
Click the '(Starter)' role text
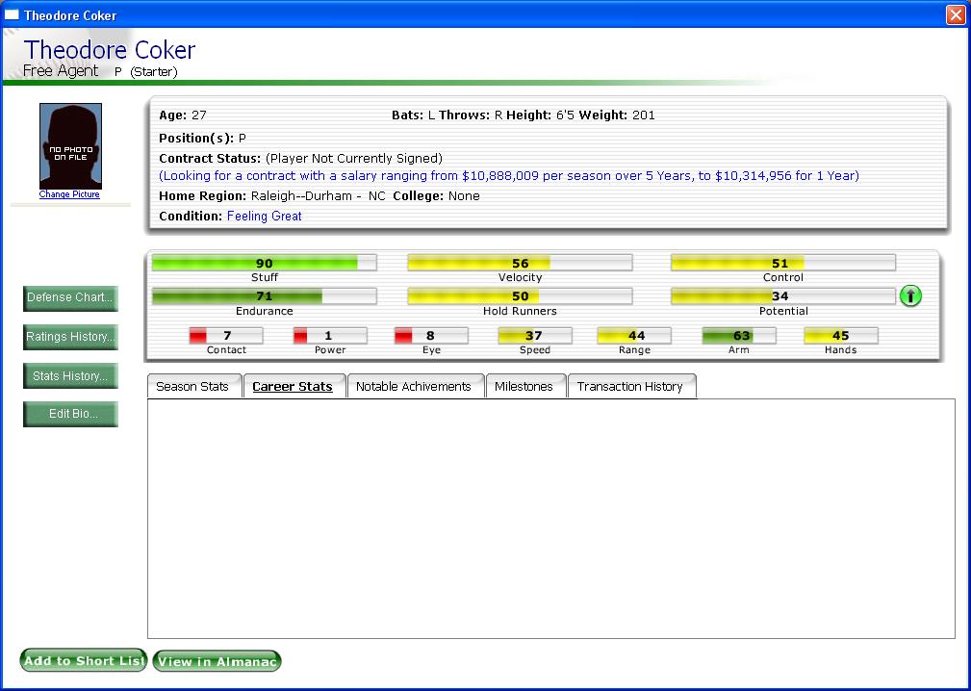click(x=154, y=72)
